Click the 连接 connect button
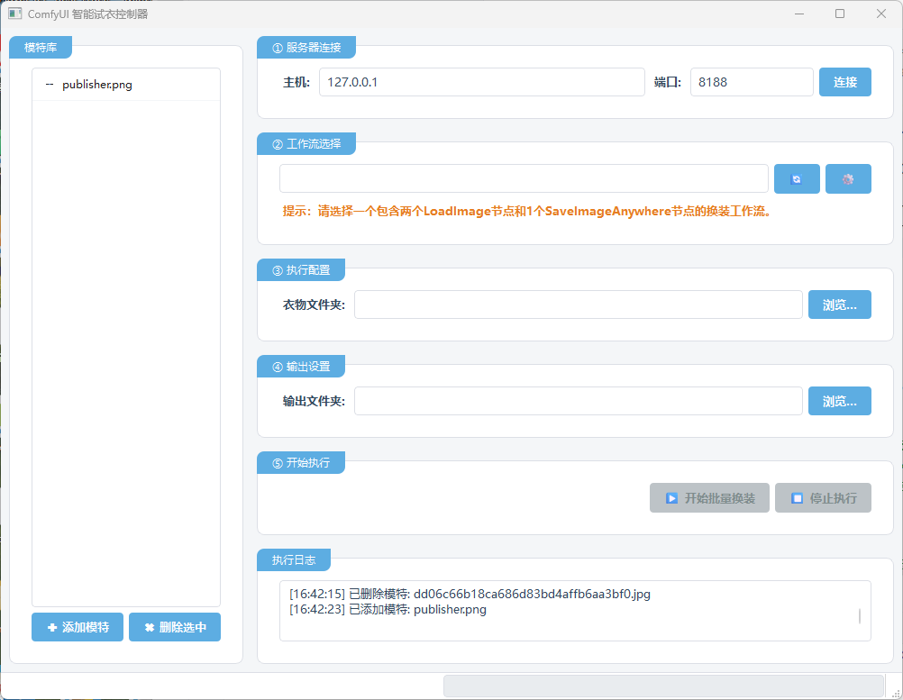The width and height of the screenshot is (903, 700). [844, 82]
